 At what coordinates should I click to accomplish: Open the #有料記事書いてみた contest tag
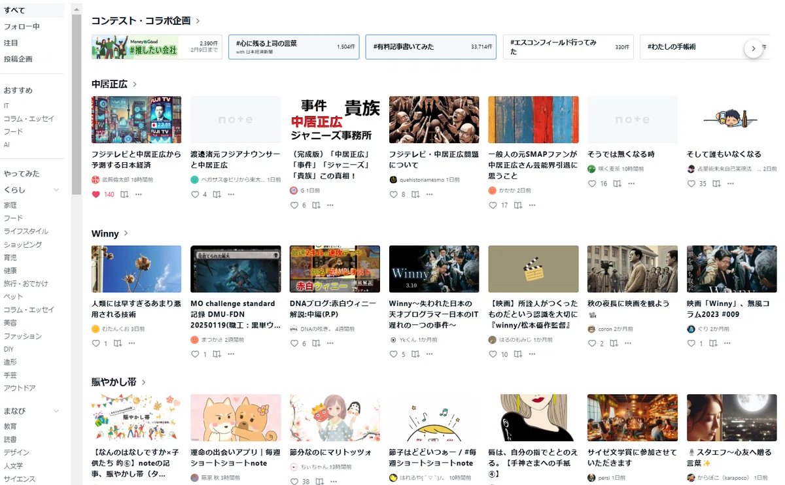point(430,47)
